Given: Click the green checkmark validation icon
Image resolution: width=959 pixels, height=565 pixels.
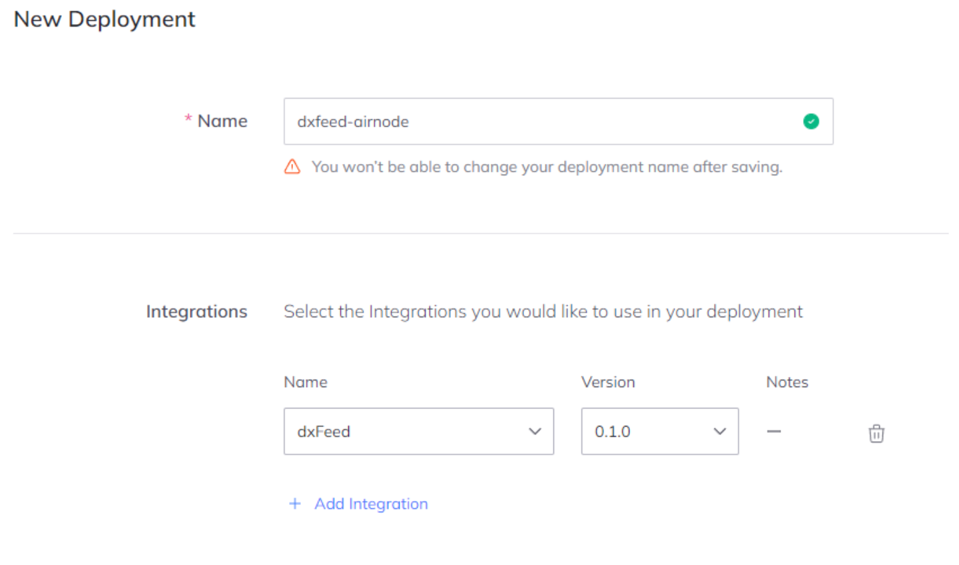Looking at the screenshot, I should pos(811,121).
